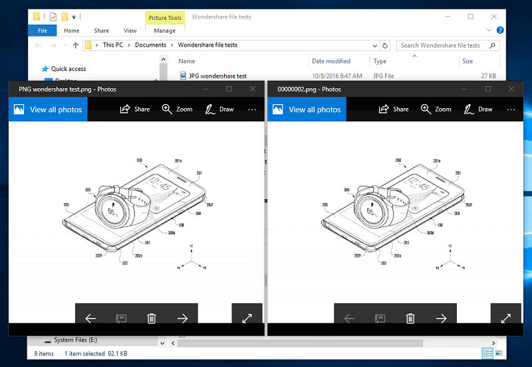Viewport: 532px width, 367px height.
Task: Go to next photo in PNG wondershare test window
Action: point(182,319)
